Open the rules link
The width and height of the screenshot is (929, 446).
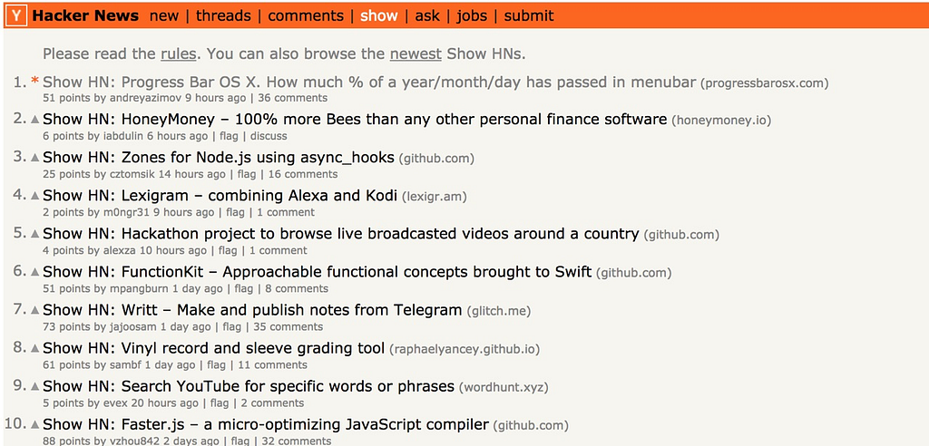tap(179, 54)
